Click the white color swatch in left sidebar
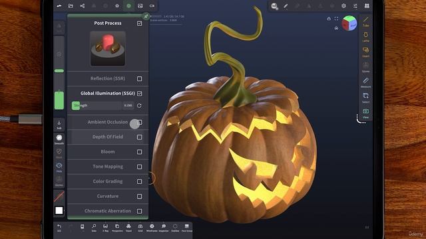The height and width of the screenshot is (239, 426). tap(59, 210)
